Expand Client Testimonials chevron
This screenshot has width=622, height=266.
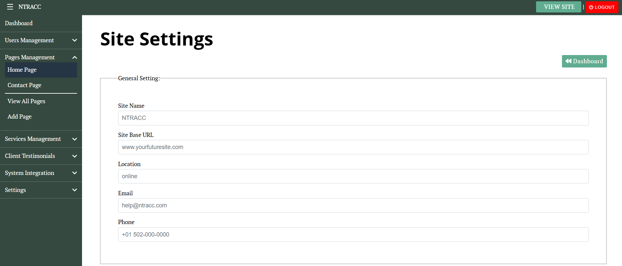(74, 156)
